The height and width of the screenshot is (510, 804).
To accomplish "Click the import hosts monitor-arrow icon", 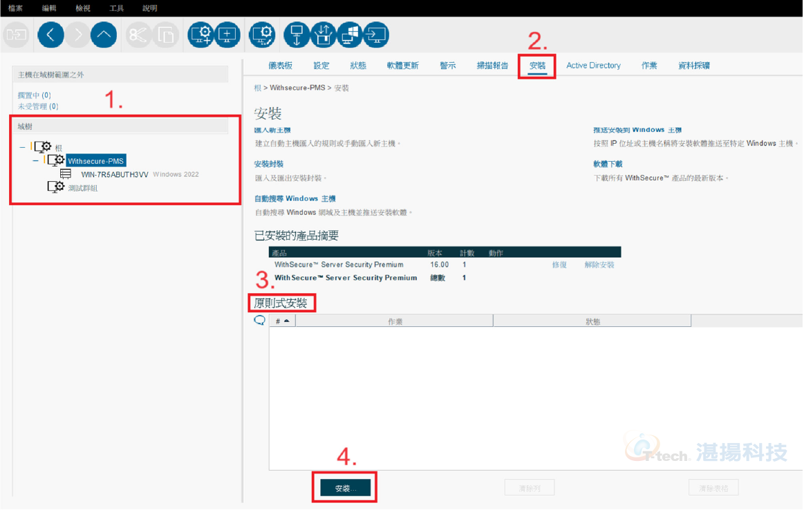I will (376, 35).
